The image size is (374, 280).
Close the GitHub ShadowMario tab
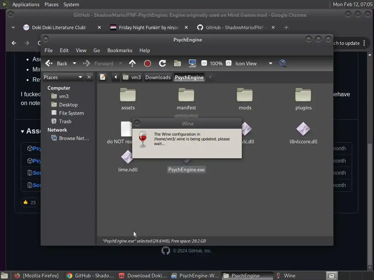point(273,27)
